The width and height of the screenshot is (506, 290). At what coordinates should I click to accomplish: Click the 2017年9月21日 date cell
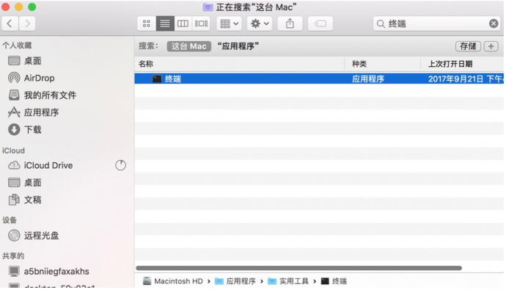click(x=466, y=79)
